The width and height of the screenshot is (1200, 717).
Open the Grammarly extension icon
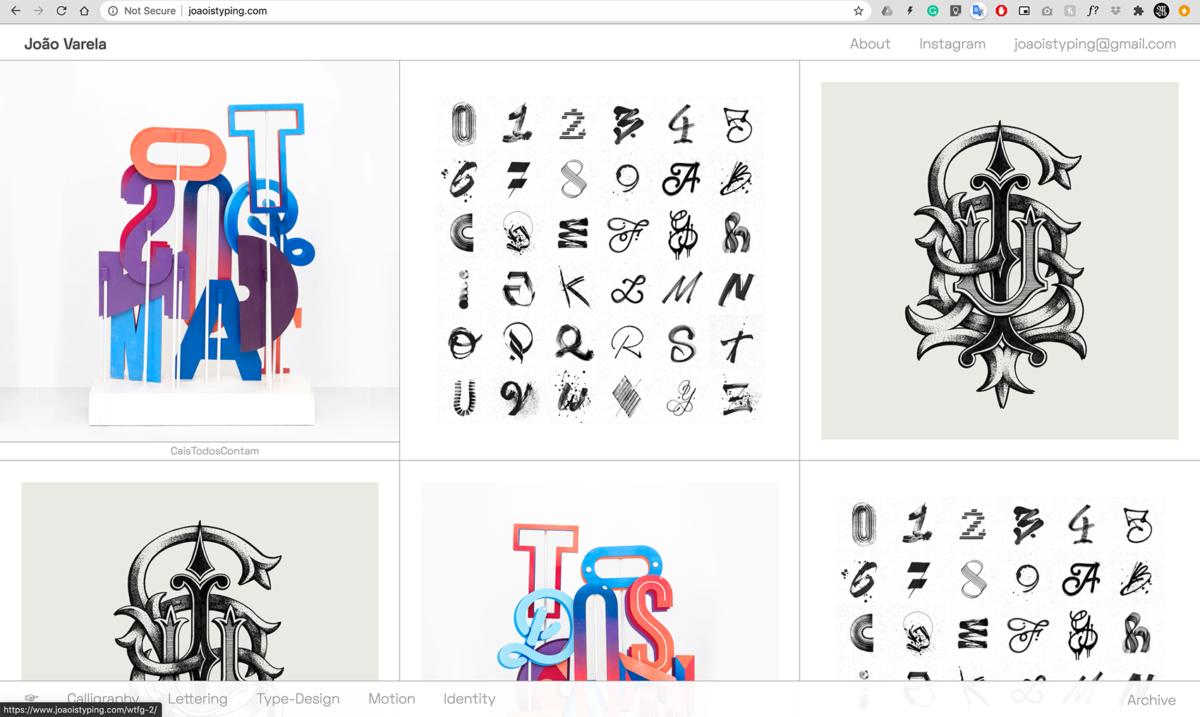click(933, 11)
